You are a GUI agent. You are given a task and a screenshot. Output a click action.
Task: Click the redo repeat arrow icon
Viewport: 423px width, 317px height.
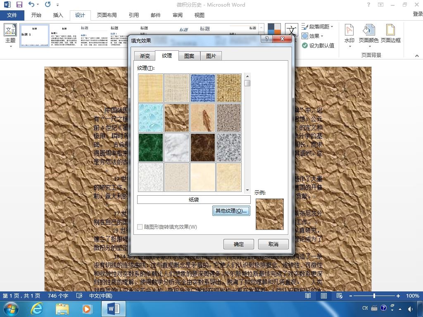48,4
